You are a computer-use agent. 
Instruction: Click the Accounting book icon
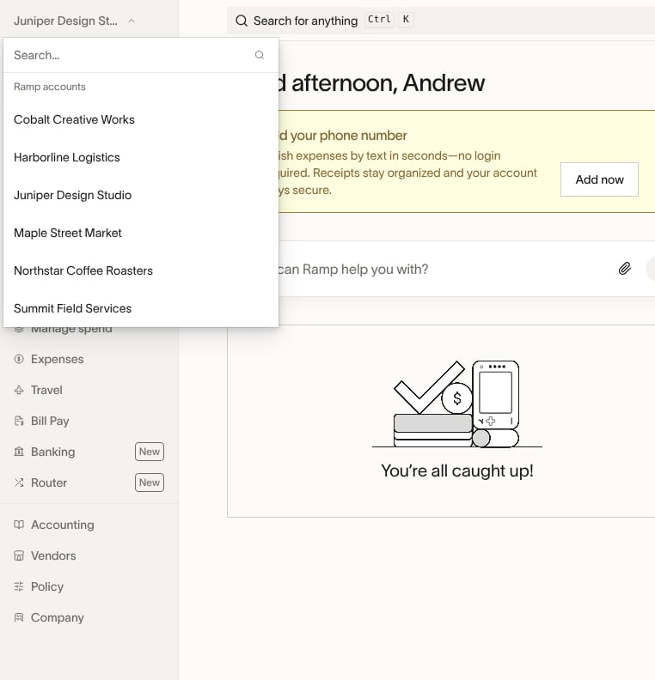click(19, 525)
